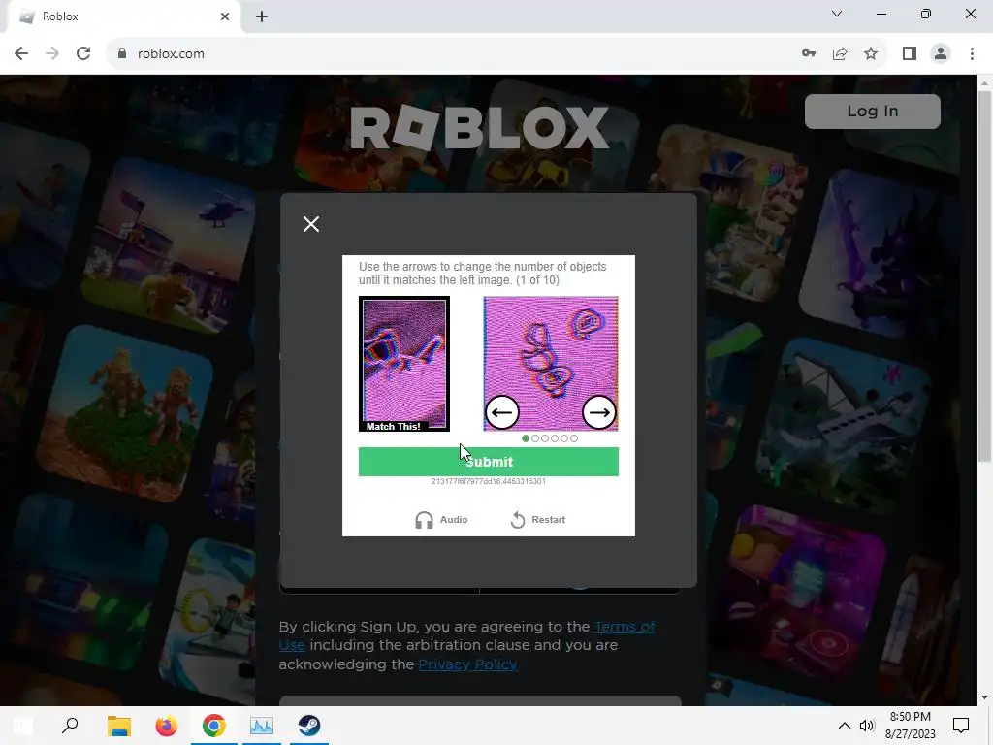Close the captcha dialog with the X
This screenshot has height=745, width=993.
tap(311, 224)
